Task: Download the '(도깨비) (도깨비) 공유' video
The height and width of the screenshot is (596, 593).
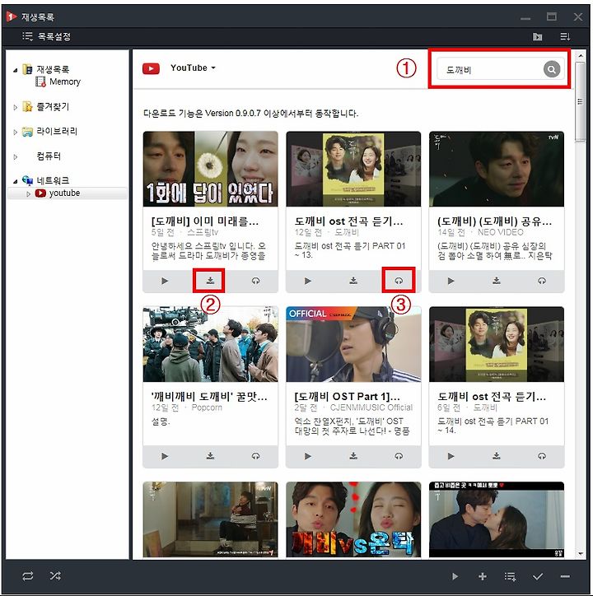Action: click(497, 281)
